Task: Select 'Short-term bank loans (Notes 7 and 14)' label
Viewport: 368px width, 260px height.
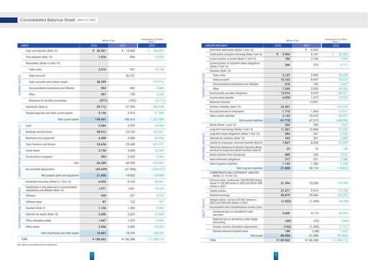Action: [231, 50]
